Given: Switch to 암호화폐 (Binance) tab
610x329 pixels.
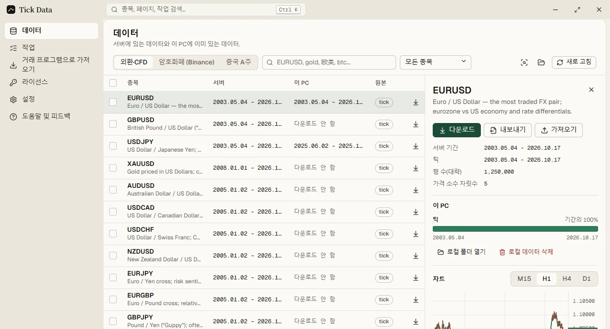Looking at the screenshot, I should [187, 62].
